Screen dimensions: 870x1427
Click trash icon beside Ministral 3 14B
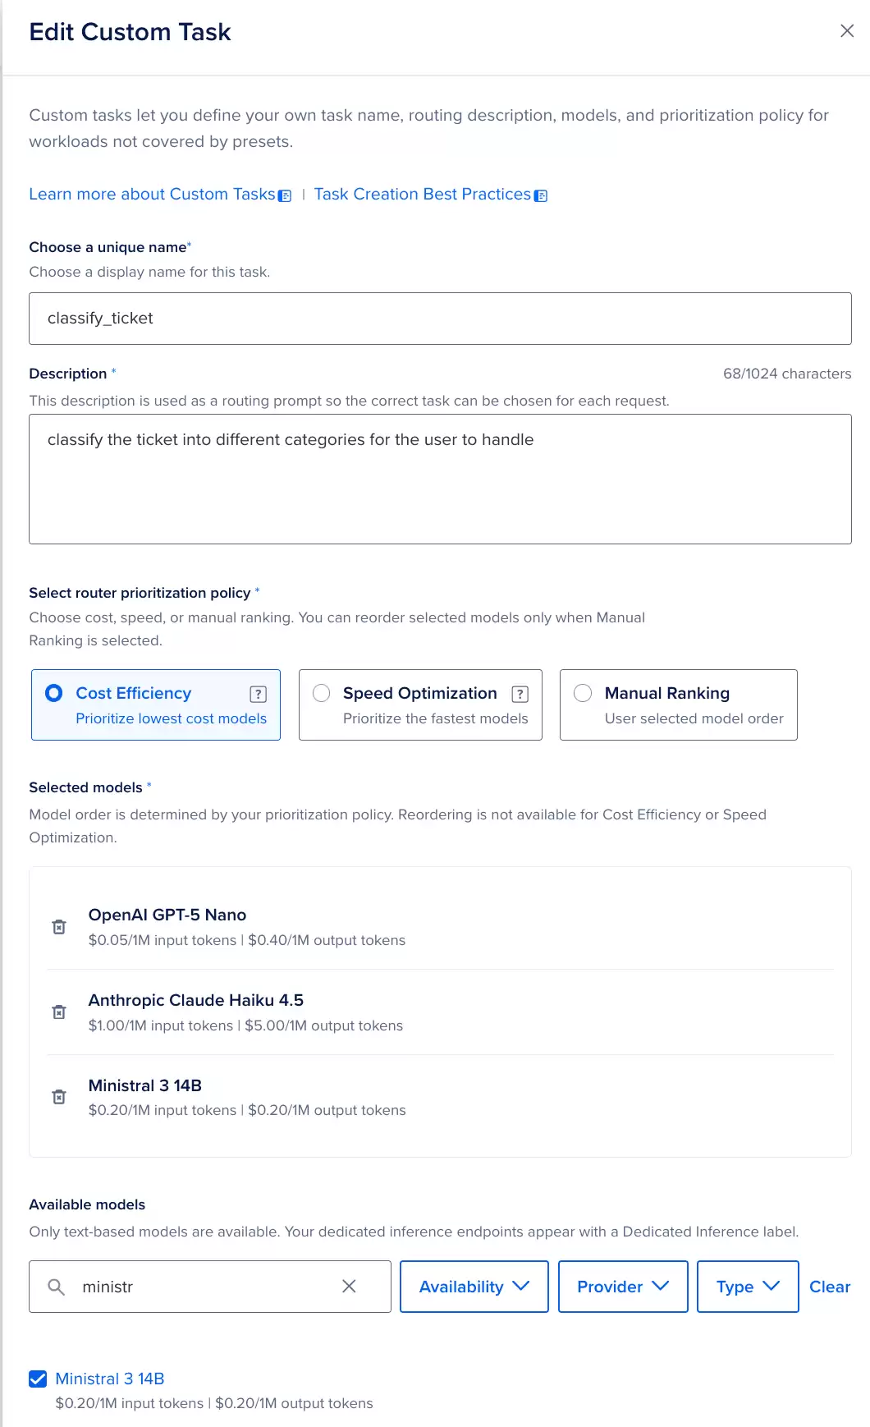[59, 1097]
